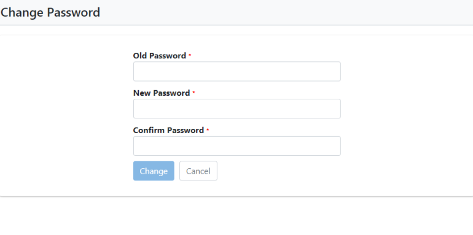Click the red asterisk beside New Password
The height and width of the screenshot is (235, 473).
tap(193, 93)
